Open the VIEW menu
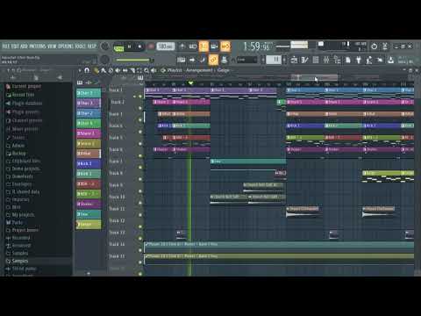The width and height of the screenshot is (421, 316). coord(52,47)
